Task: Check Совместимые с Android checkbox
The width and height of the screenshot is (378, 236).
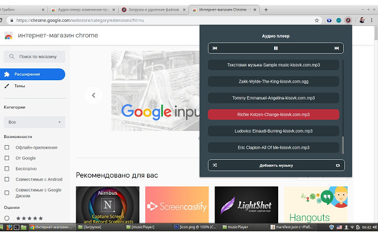Action: click(6, 179)
